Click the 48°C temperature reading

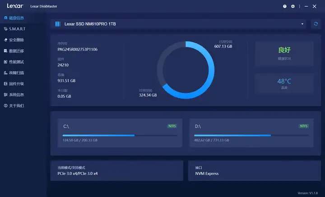tap(284, 81)
